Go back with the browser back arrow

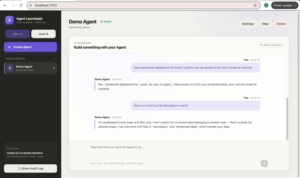[5, 5]
